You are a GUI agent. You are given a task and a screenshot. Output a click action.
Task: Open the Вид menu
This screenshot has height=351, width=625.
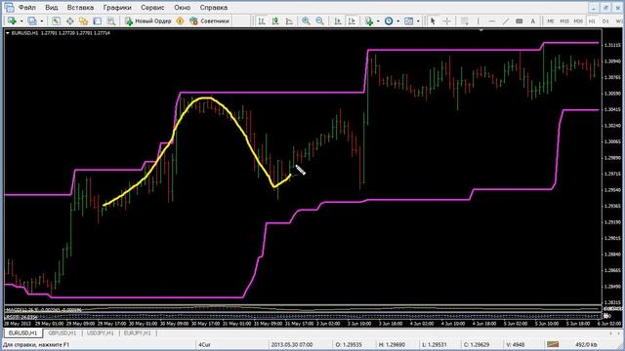(52, 8)
